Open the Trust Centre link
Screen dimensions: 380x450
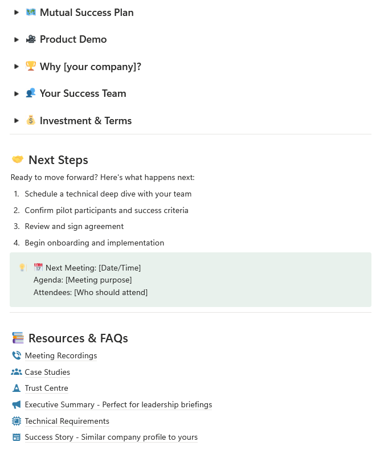tap(46, 388)
